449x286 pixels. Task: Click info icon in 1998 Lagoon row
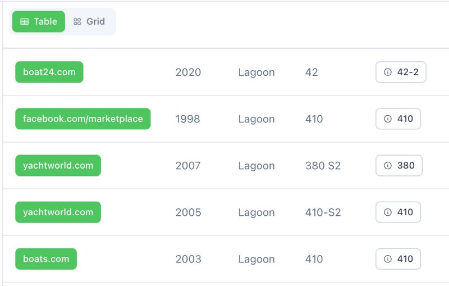pos(387,119)
